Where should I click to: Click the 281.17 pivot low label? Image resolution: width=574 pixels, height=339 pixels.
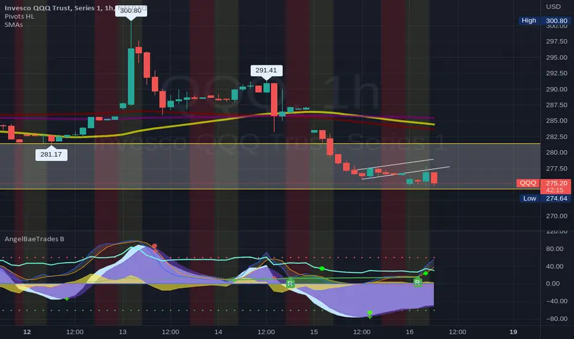point(51,154)
